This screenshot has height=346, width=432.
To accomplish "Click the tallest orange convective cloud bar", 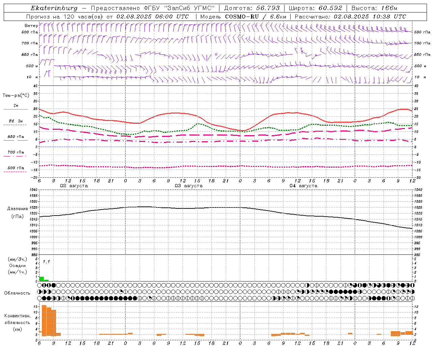I will click(44, 320).
